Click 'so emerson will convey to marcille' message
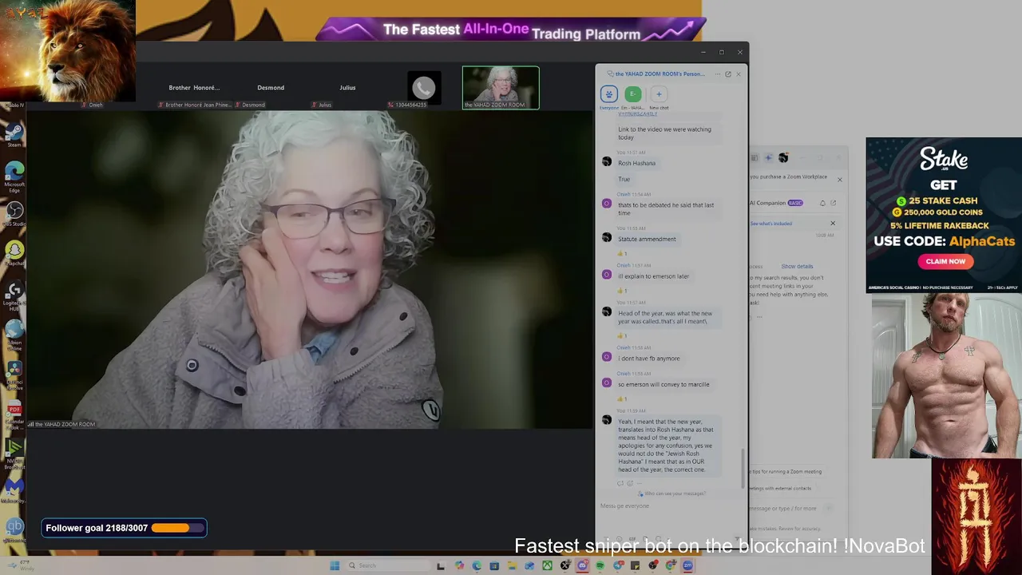The width and height of the screenshot is (1022, 575). point(664,385)
